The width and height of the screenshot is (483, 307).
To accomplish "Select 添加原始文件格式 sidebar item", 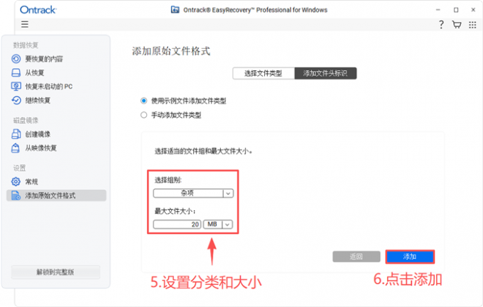I will [56, 196].
